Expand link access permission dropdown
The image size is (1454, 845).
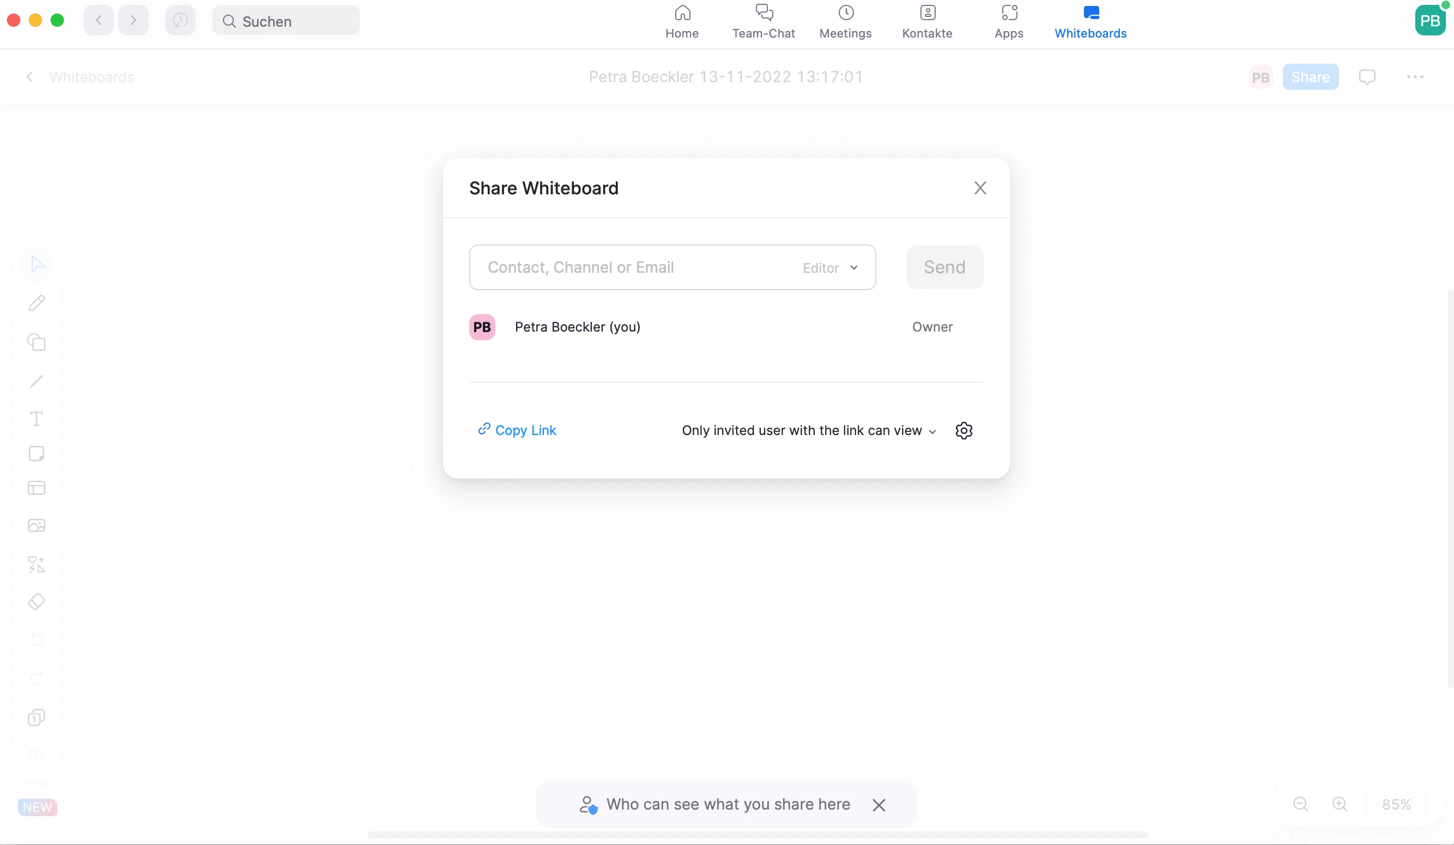click(808, 431)
